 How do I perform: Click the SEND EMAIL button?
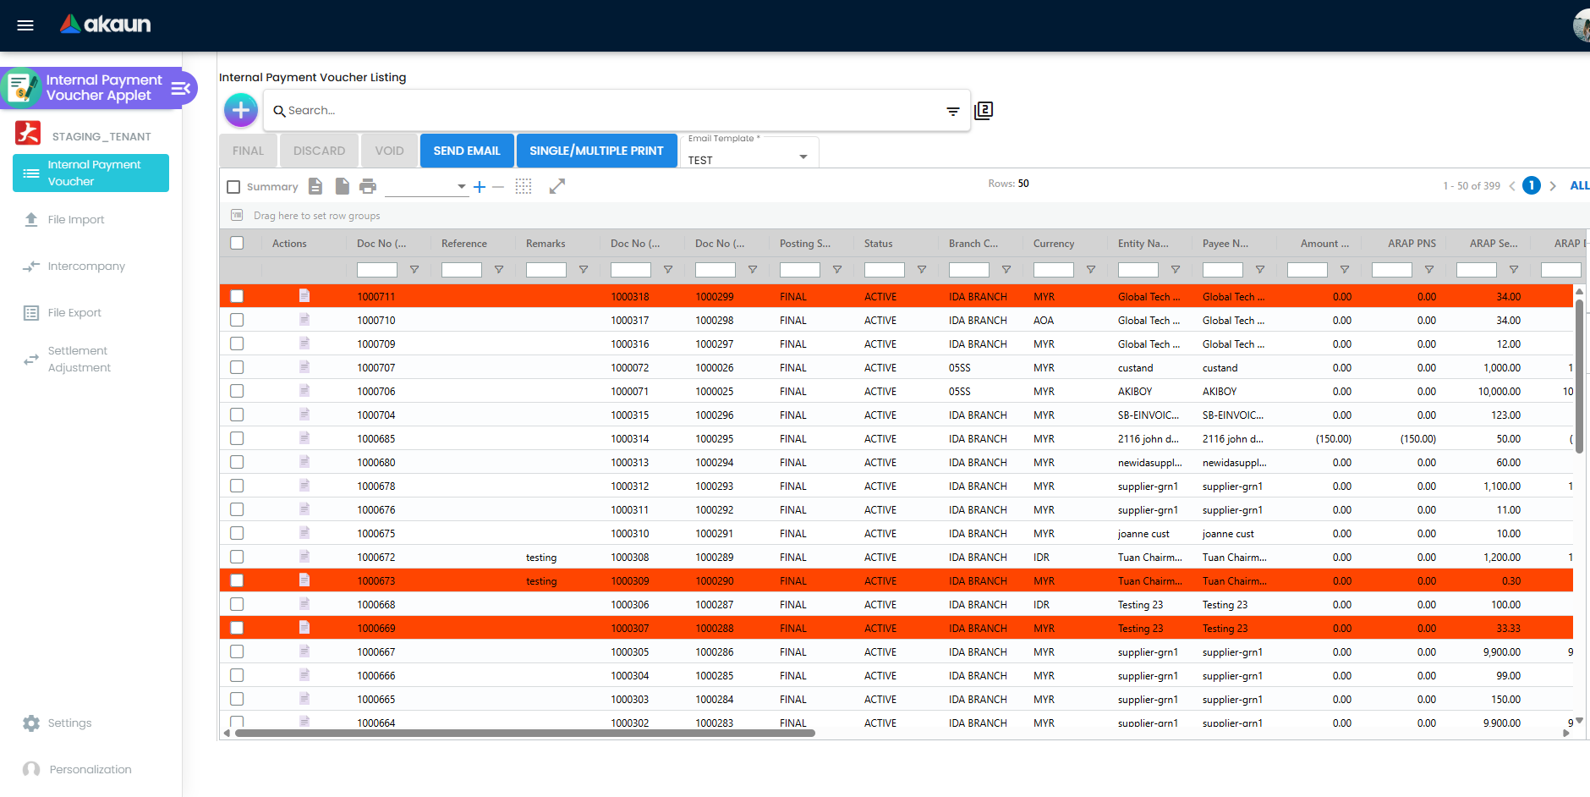point(467,151)
